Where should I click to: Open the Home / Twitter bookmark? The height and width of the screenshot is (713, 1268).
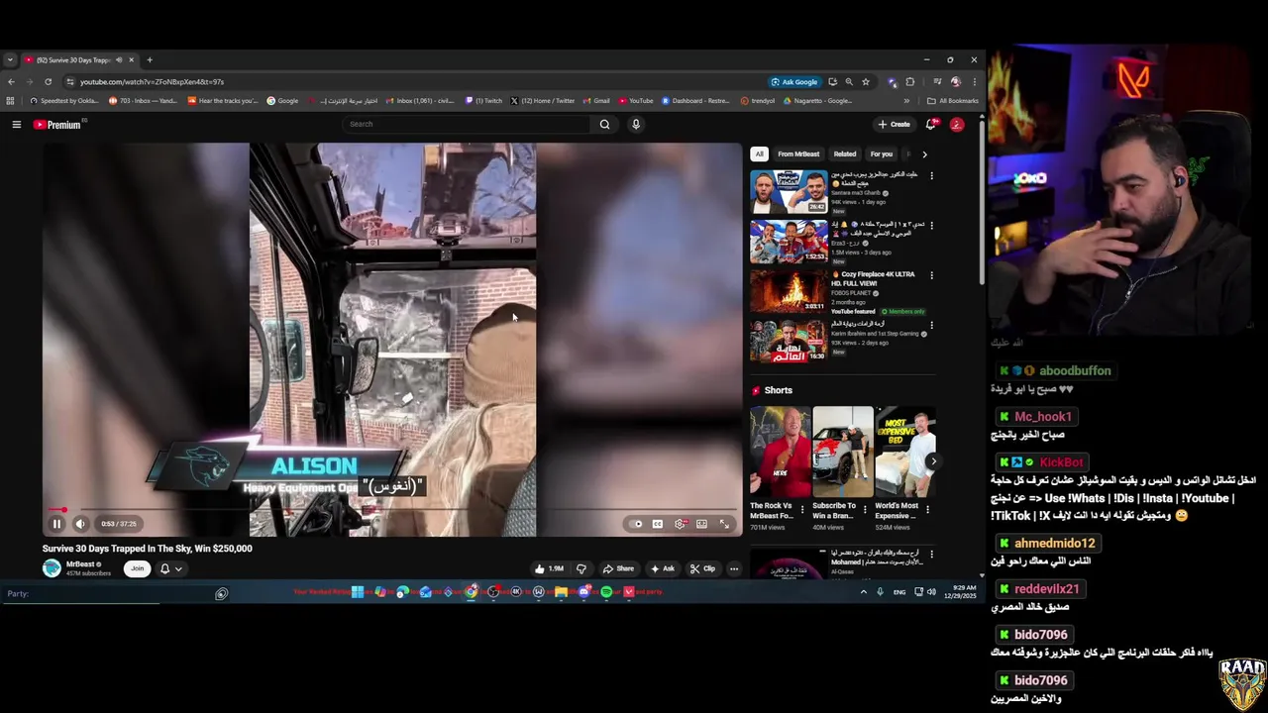click(x=542, y=101)
